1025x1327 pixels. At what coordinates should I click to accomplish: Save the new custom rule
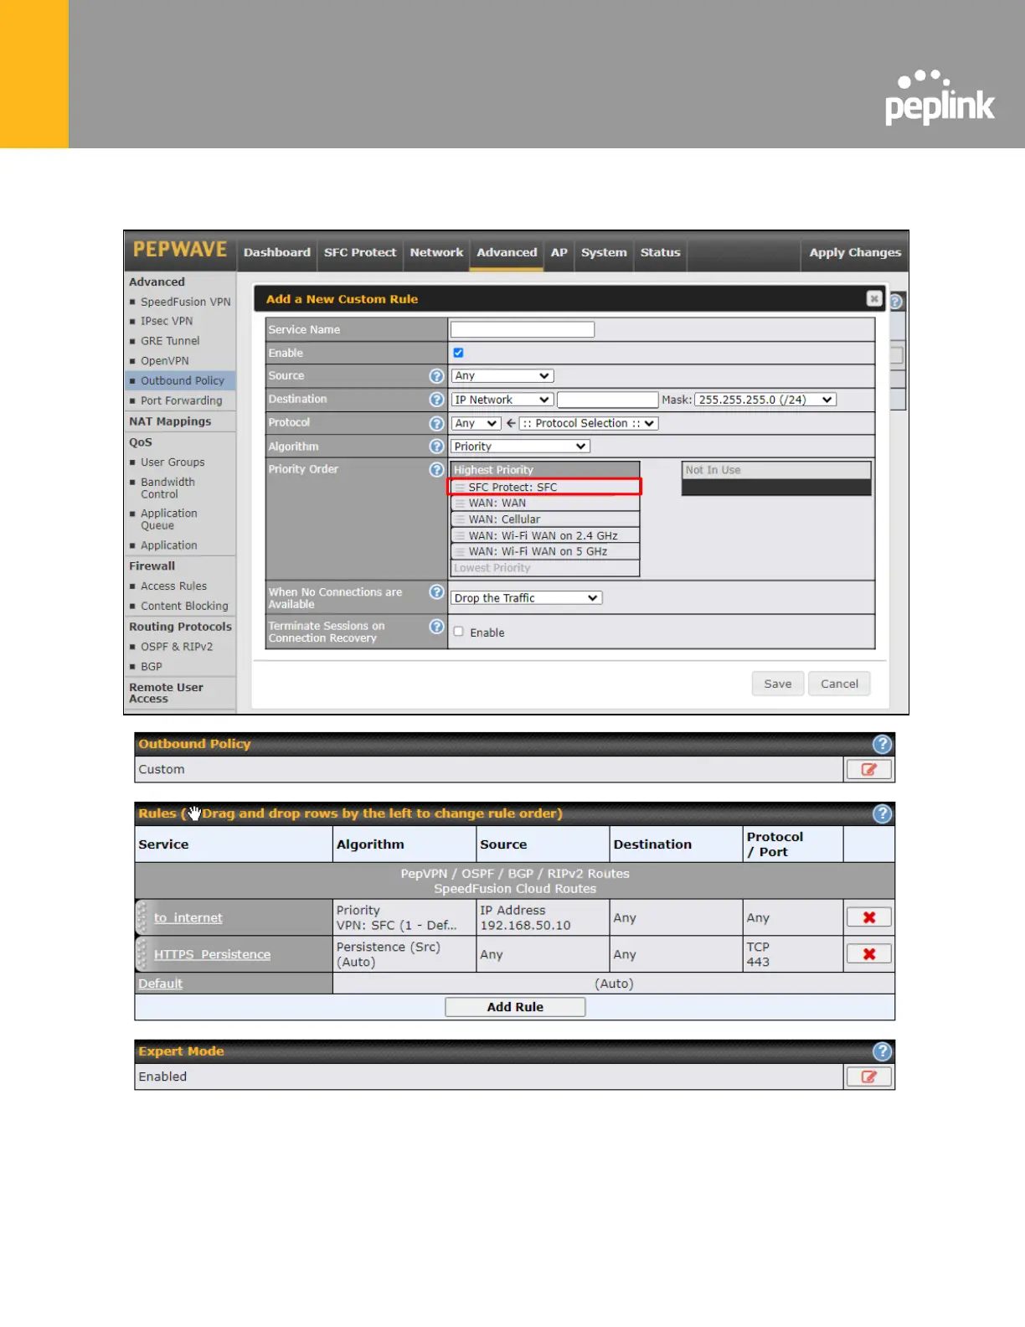click(778, 684)
